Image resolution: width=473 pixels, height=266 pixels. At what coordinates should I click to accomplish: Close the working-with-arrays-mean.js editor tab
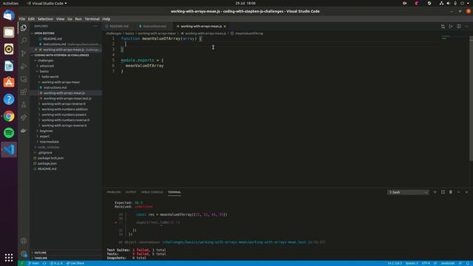225,27
